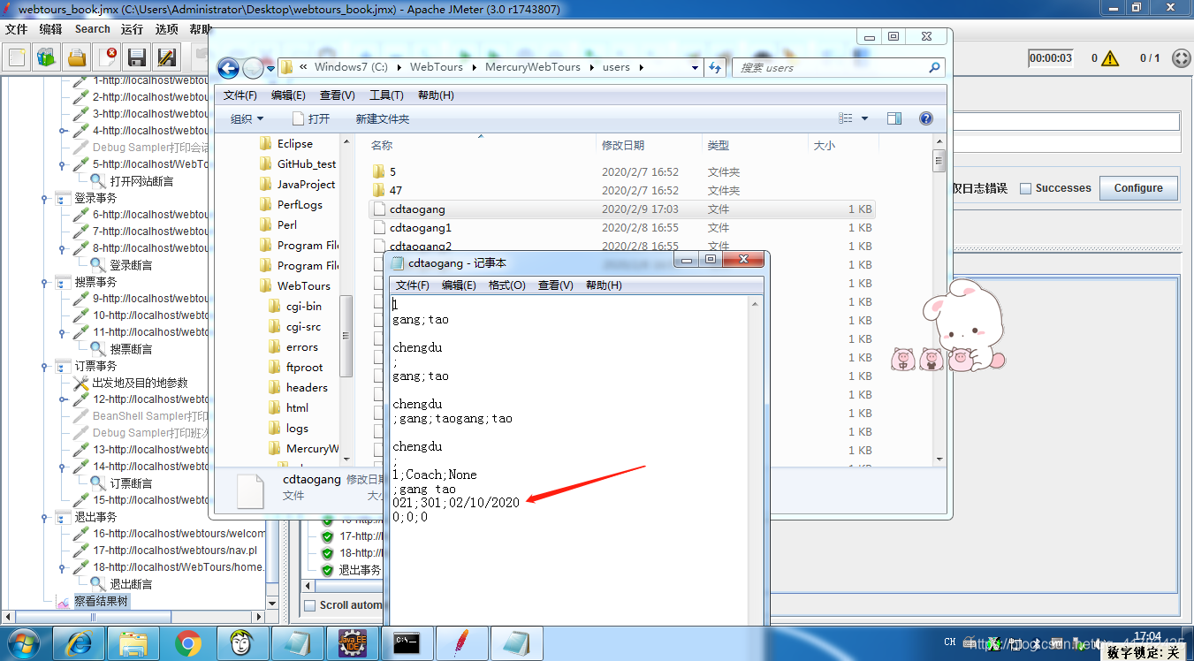Open Google Chrome from the taskbar
Image resolution: width=1194 pixels, height=661 pixels.
(x=188, y=643)
